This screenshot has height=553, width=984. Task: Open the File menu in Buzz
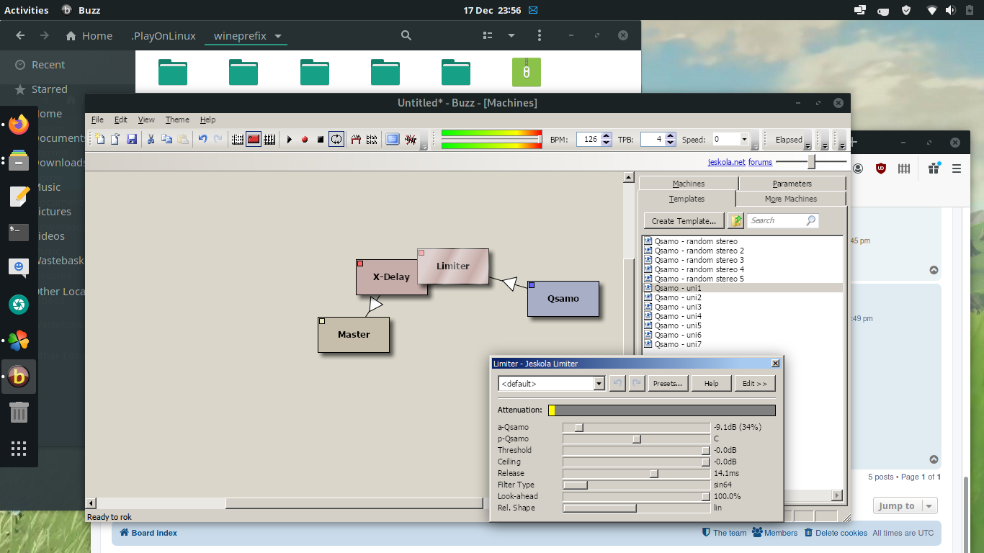(x=97, y=120)
